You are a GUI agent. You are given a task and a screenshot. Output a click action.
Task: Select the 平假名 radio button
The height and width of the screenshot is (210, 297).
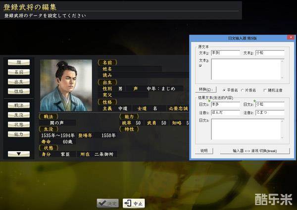coord(225,90)
